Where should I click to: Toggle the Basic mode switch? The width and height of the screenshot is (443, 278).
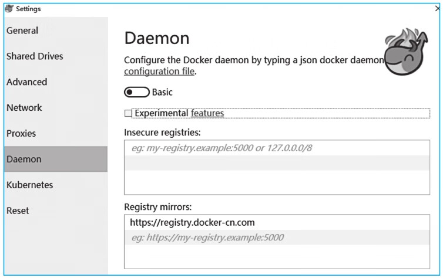coord(136,92)
